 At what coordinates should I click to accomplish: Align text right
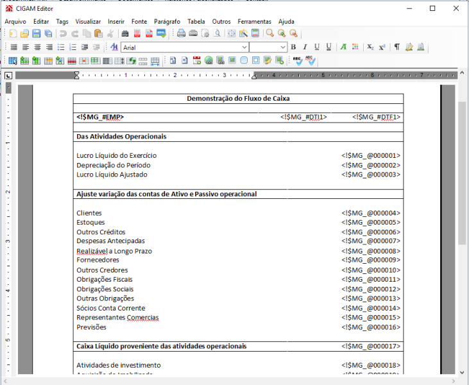49,47
